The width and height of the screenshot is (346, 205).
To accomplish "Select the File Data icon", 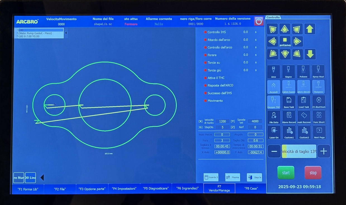I will pyautogui.click(x=274, y=117).
